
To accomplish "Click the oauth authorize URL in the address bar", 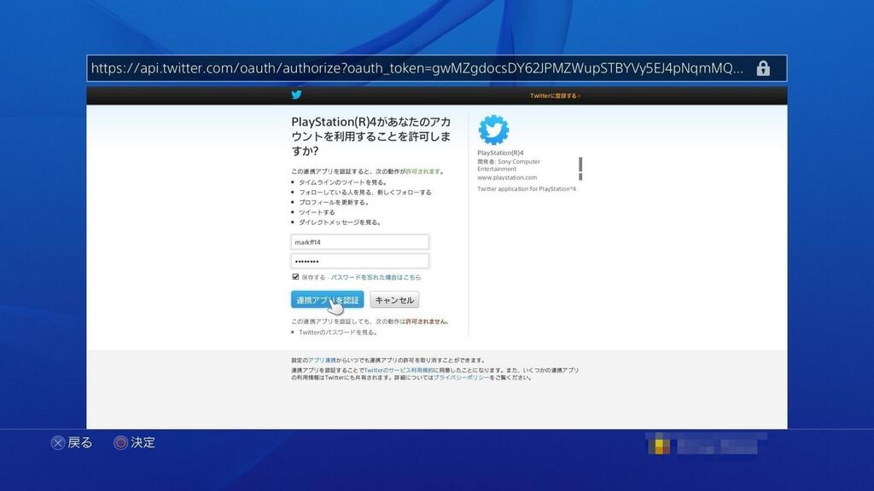I will pos(418,66).
